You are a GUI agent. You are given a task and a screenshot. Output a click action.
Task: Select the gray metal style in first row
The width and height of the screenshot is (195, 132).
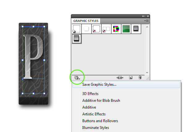click(x=136, y=29)
